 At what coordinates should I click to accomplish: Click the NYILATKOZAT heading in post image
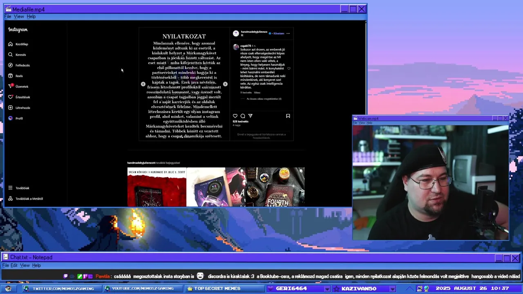pyautogui.click(x=184, y=36)
